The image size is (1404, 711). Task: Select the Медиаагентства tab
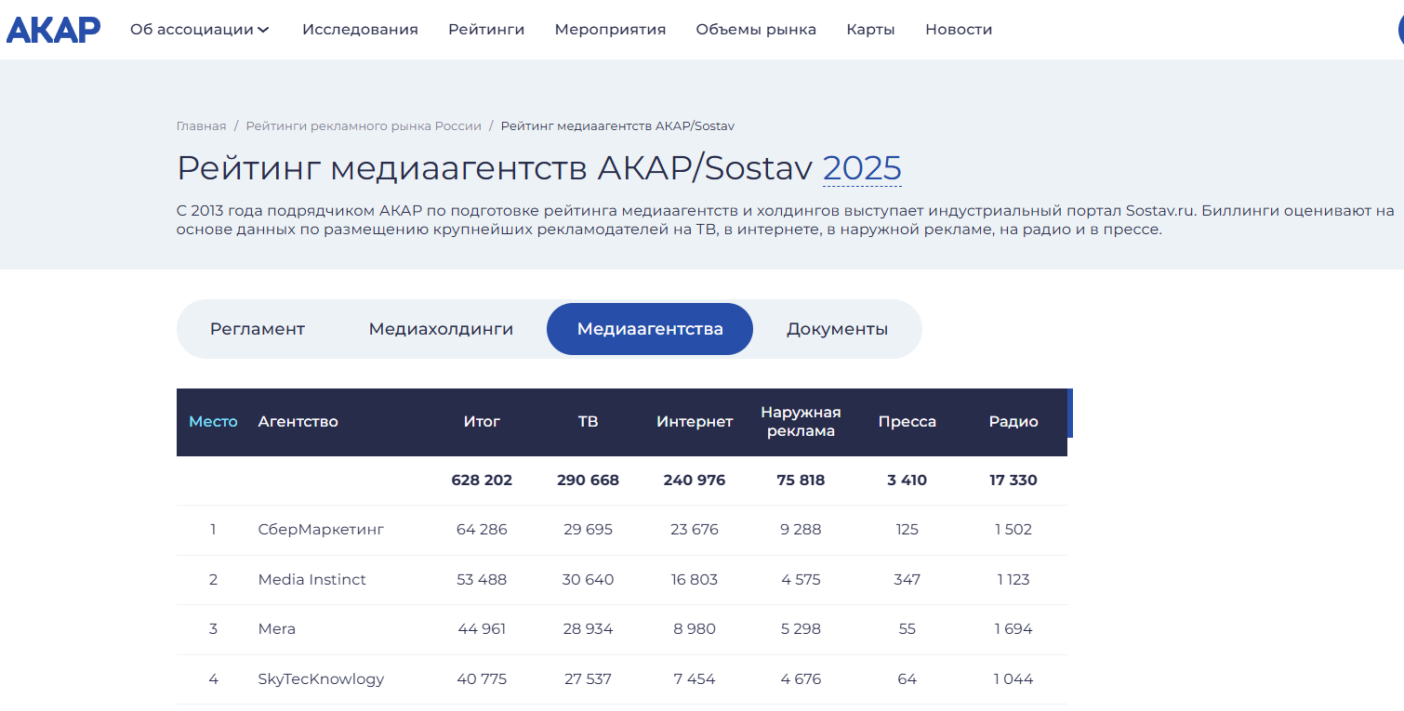[x=650, y=329]
